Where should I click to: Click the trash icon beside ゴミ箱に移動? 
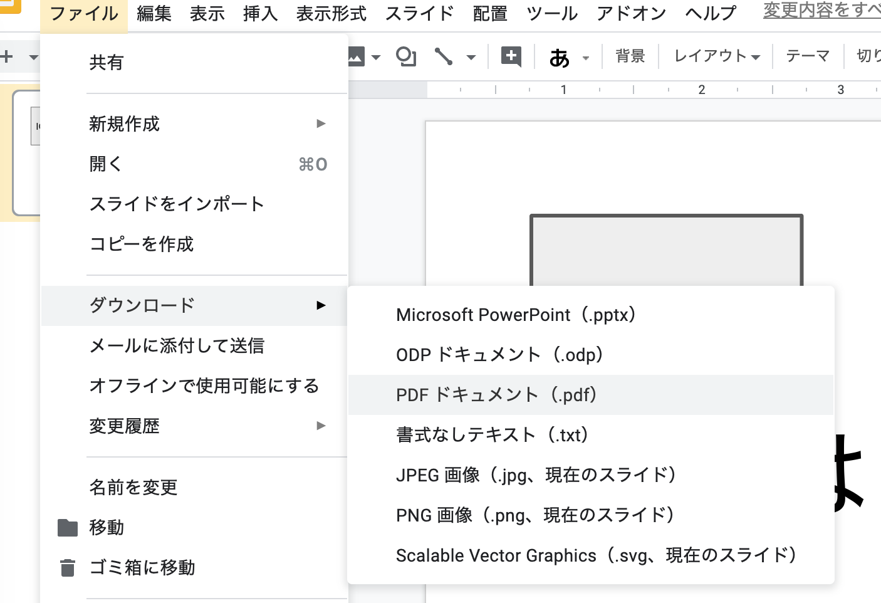tap(67, 568)
